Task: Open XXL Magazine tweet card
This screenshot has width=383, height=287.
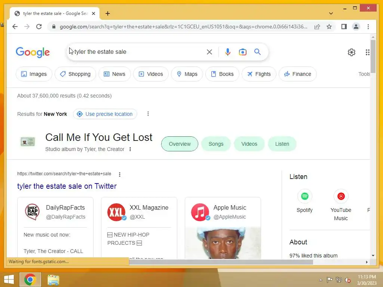Action: (x=139, y=228)
